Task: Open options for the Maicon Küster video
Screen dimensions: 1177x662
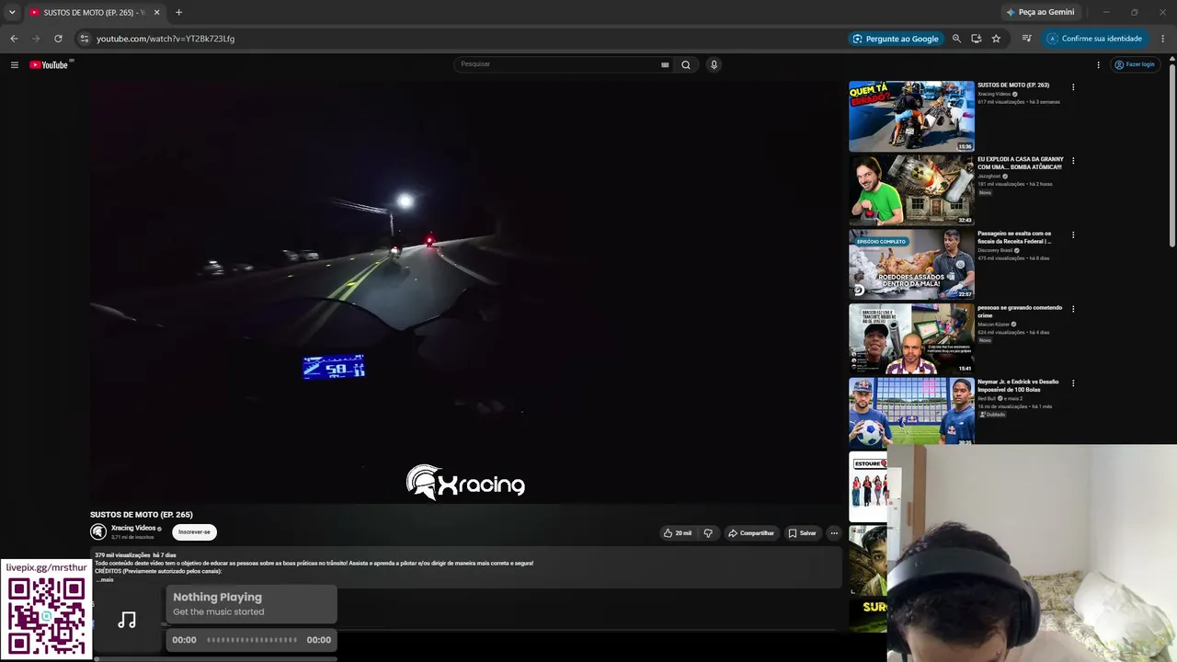Action: coord(1073,309)
